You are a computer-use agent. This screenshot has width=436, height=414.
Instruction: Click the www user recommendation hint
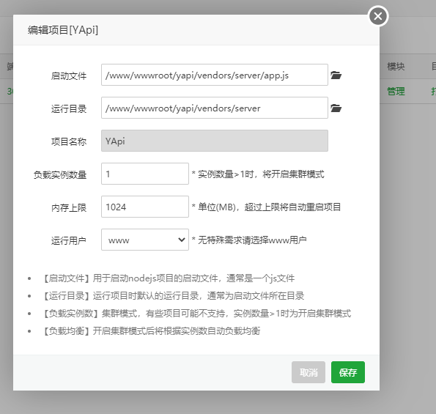tap(249, 240)
